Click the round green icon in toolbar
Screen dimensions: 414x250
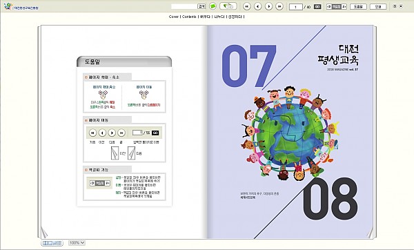tap(213, 6)
